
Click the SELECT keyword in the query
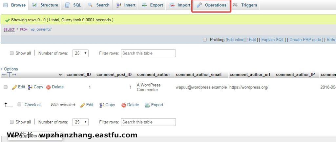9,29
